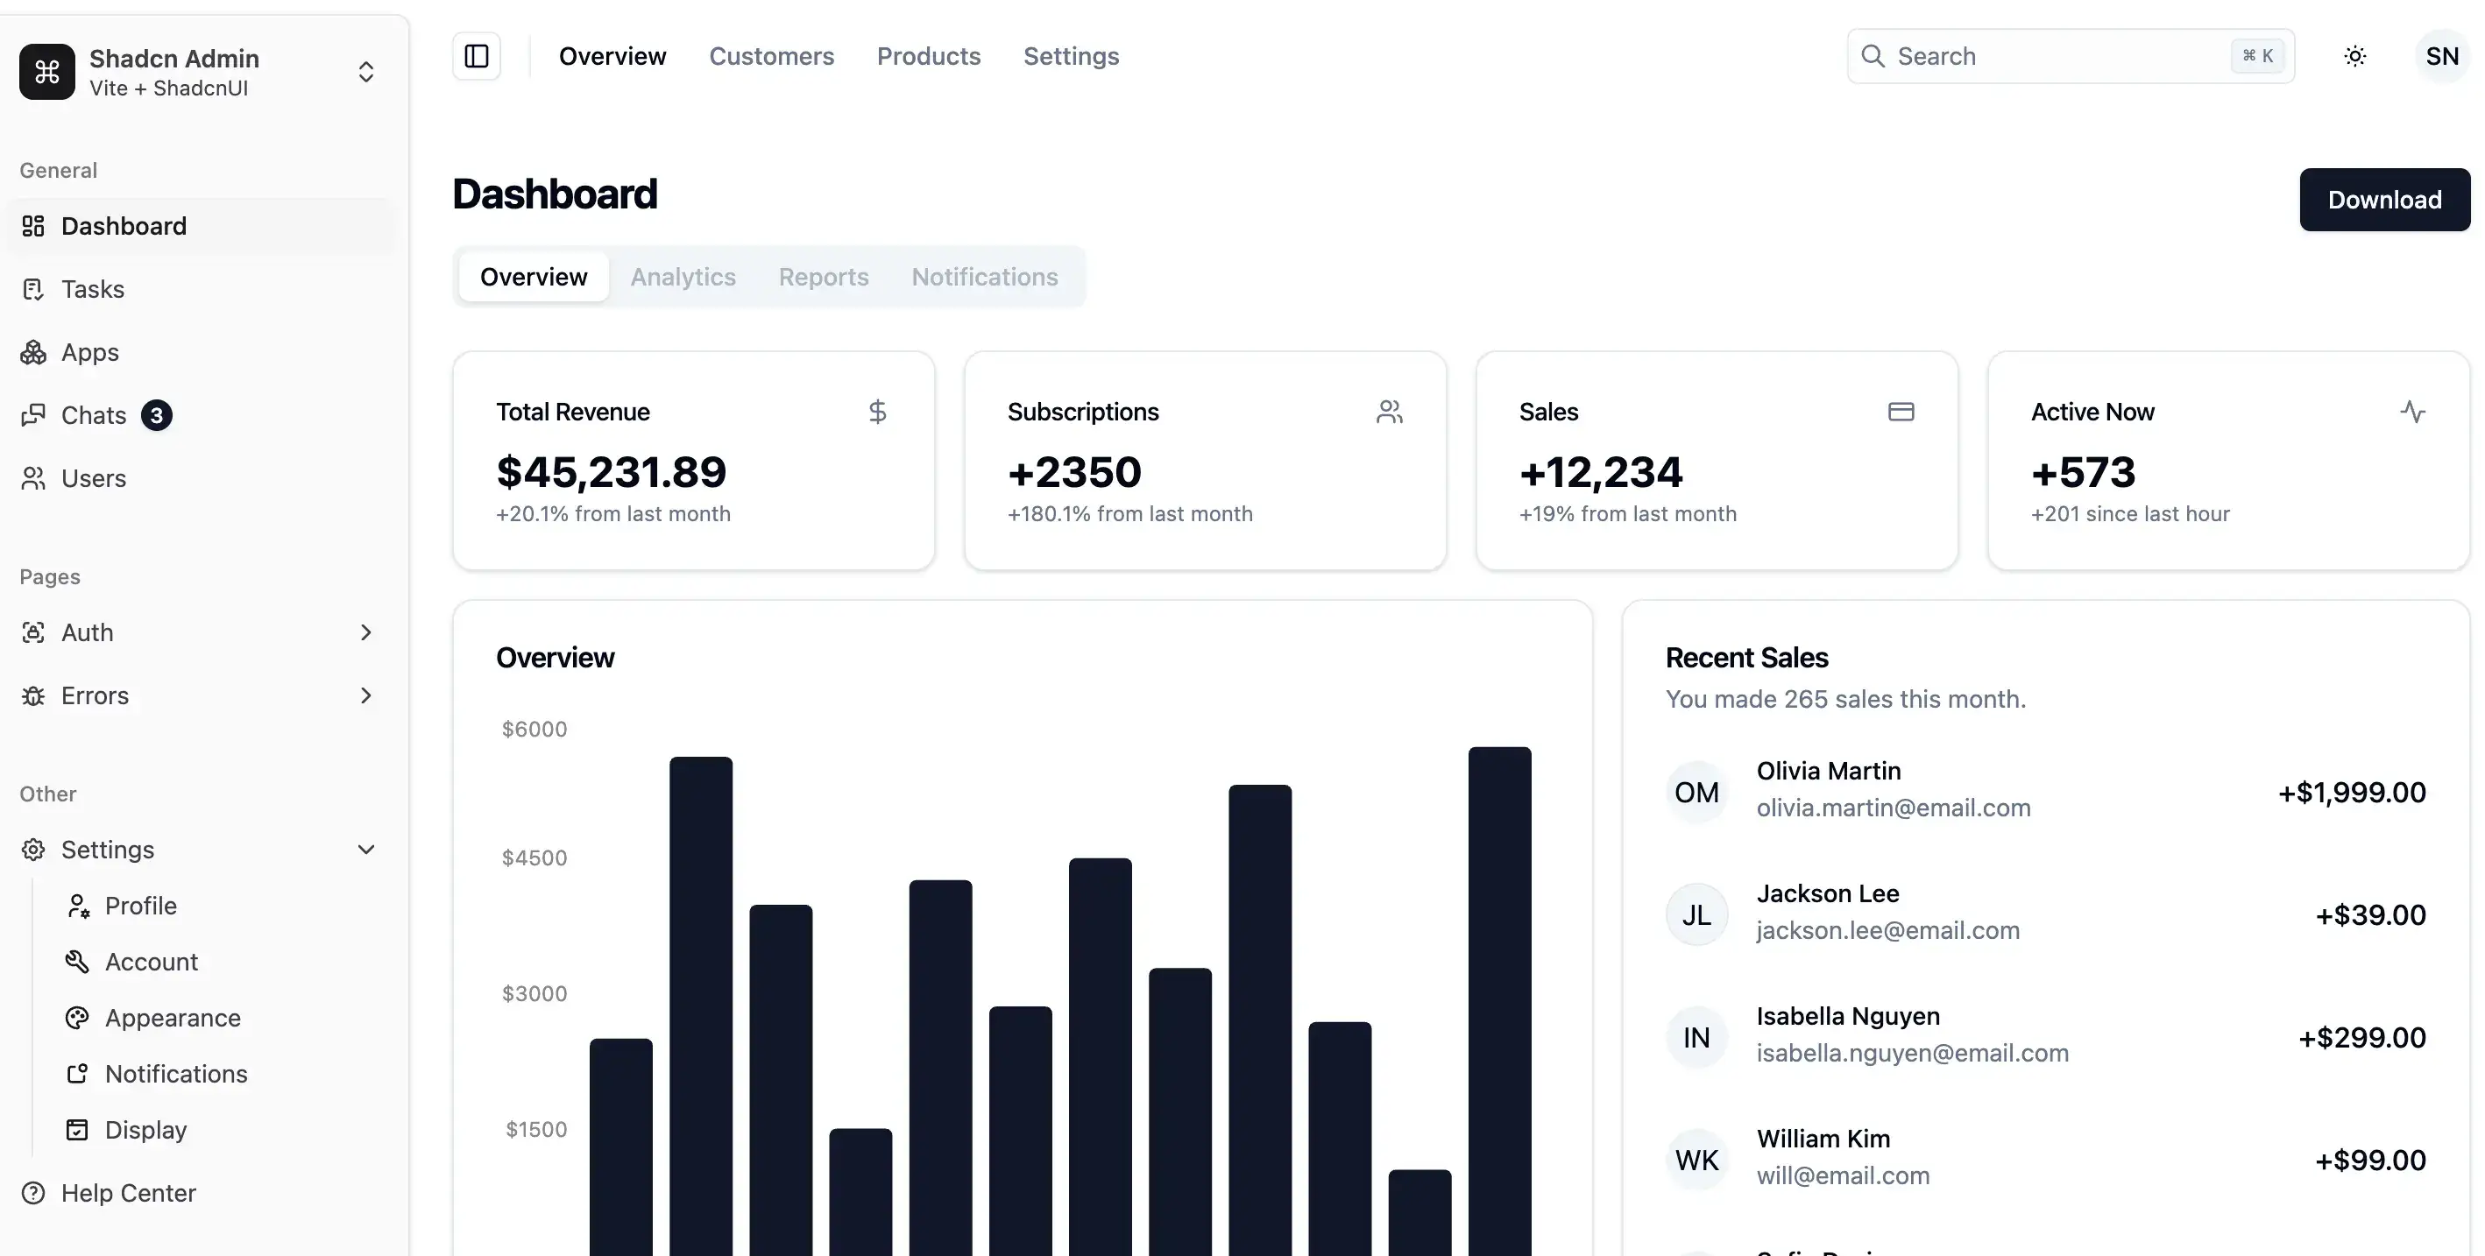Image resolution: width=2485 pixels, height=1256 pixels.
Task: Click Olivia Martin's OM avatar
Action: [1697, 793]
